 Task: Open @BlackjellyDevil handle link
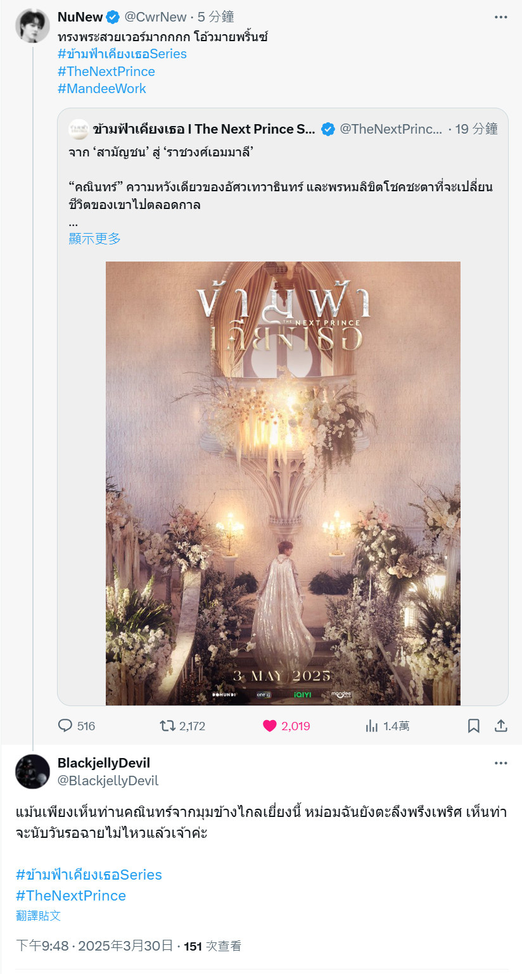[x=108, y=781]
